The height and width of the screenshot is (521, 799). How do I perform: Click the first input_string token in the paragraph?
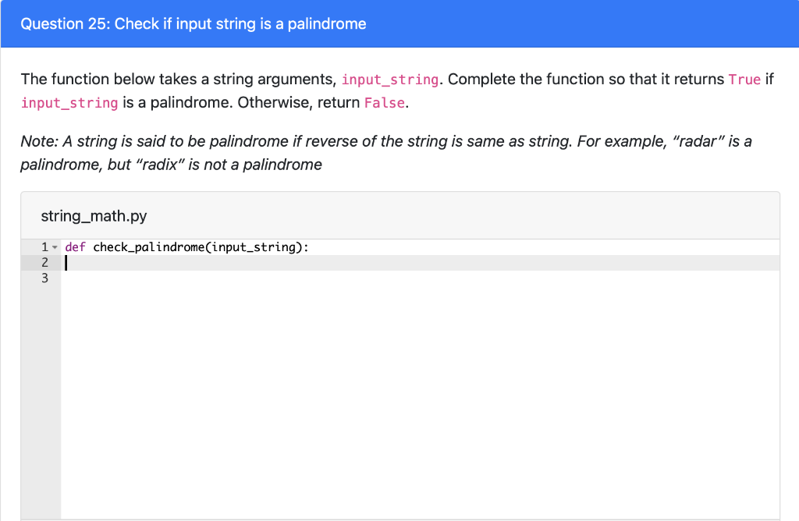click(390, 79)
